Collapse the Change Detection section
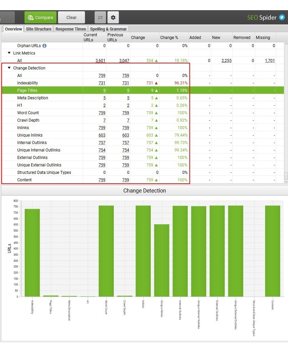The image size is (288, 343). pos(9,68)
